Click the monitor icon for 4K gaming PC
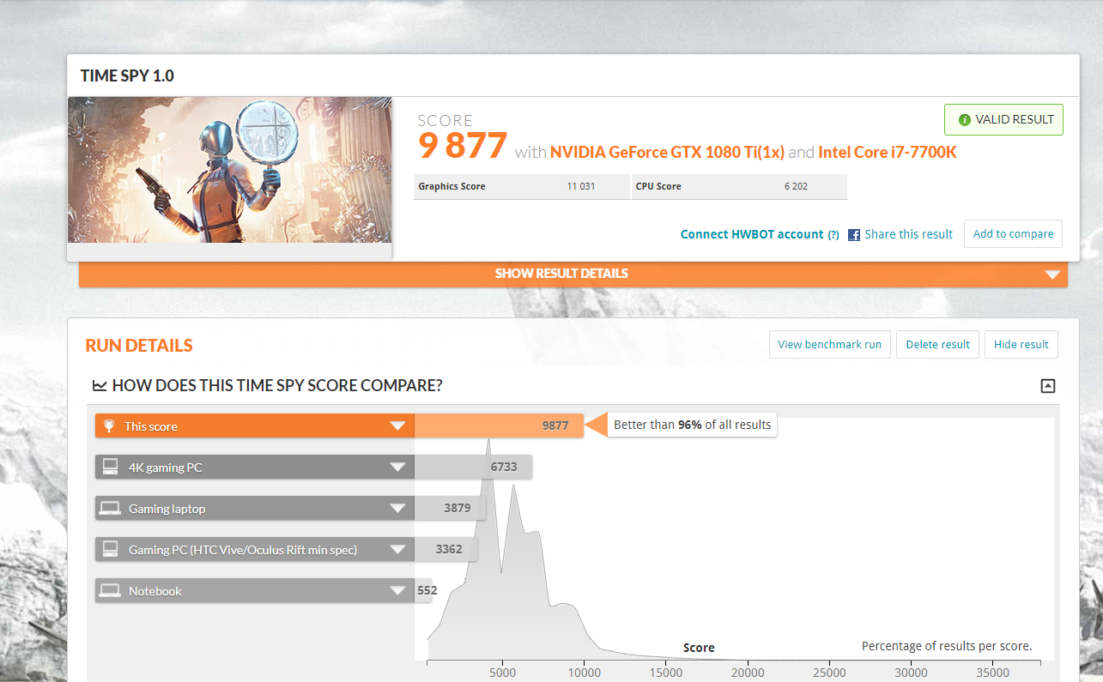Image resolution: width=1103 pixels, height=682 pixels. coord(110,467)
